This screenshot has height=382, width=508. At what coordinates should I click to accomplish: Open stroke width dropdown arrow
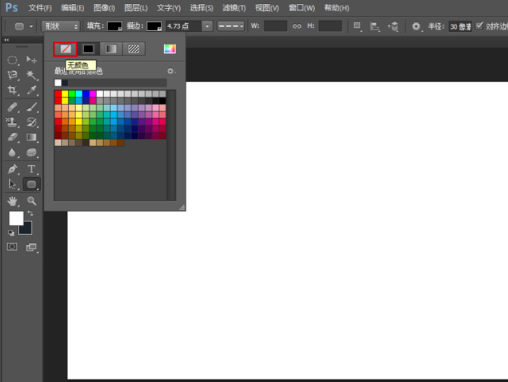(207, 26)
